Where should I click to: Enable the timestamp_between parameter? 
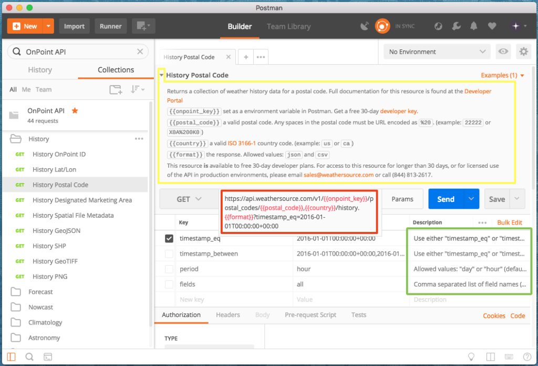tap(169, 253)
